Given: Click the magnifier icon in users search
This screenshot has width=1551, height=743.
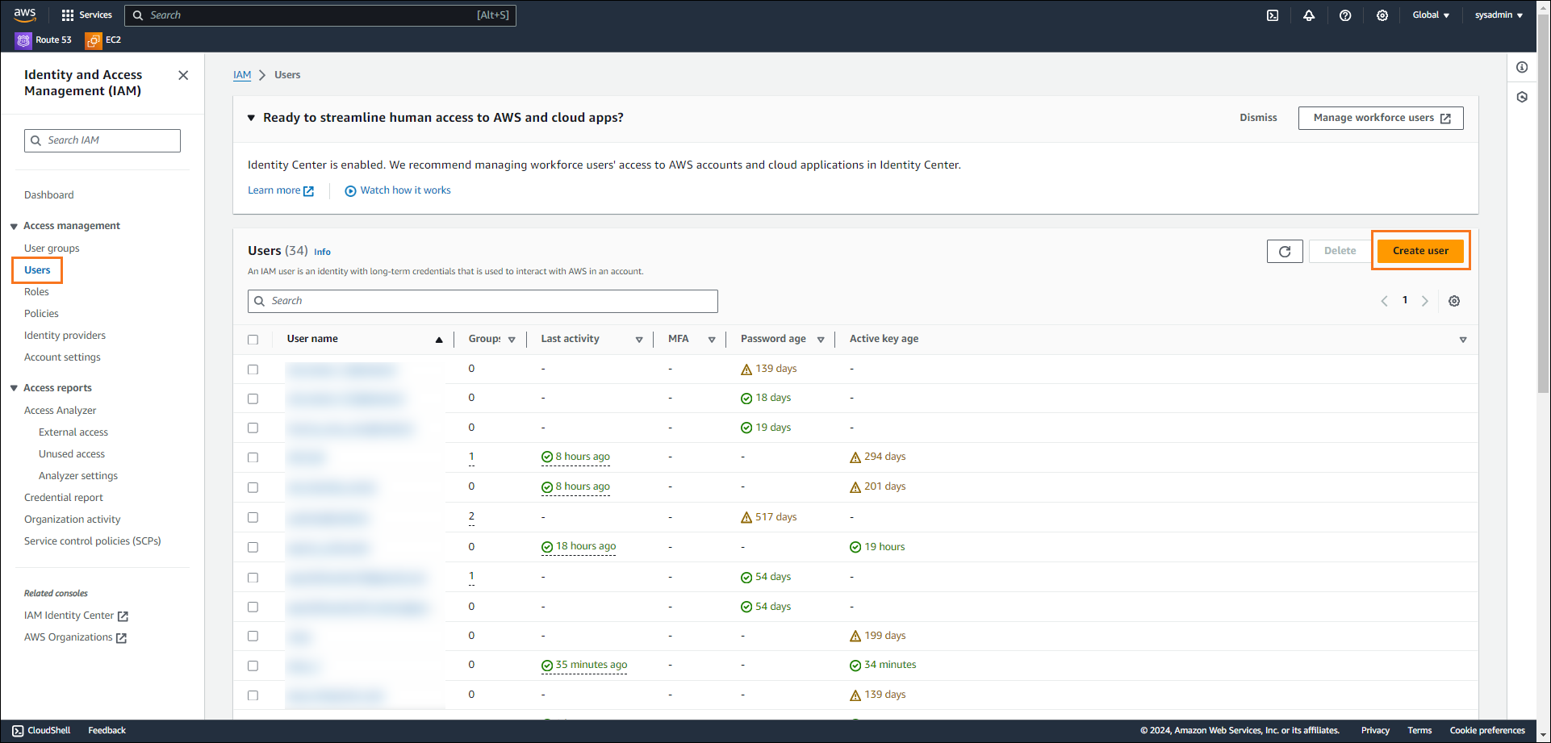Looking at the screenshot, I should coord(260,301).
